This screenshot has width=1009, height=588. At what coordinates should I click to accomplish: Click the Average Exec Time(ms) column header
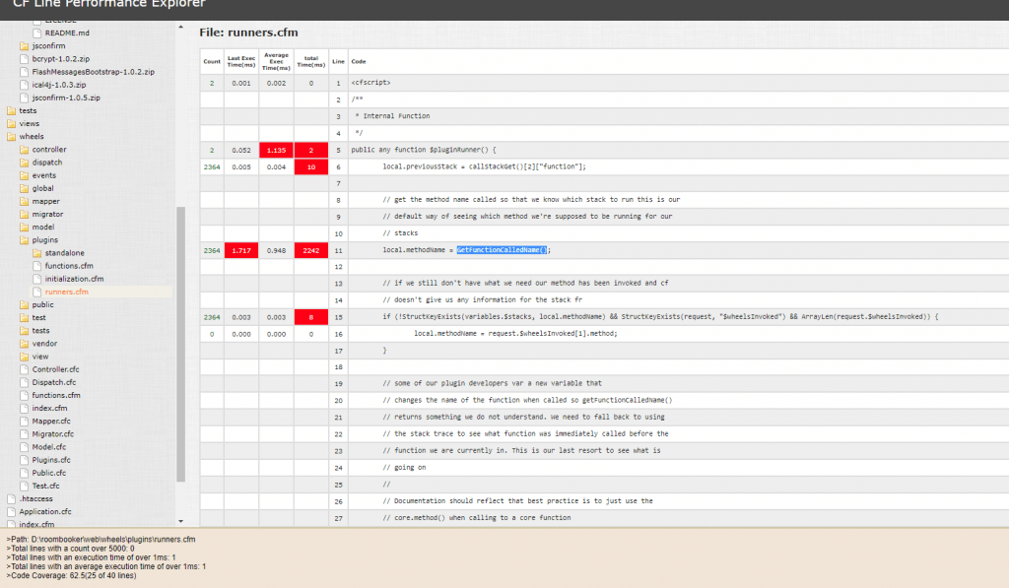pyautogui.click(x=276, y=62)
